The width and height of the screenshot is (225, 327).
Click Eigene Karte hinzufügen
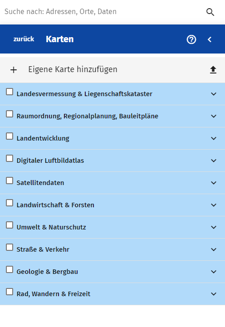tap(73, 69)
